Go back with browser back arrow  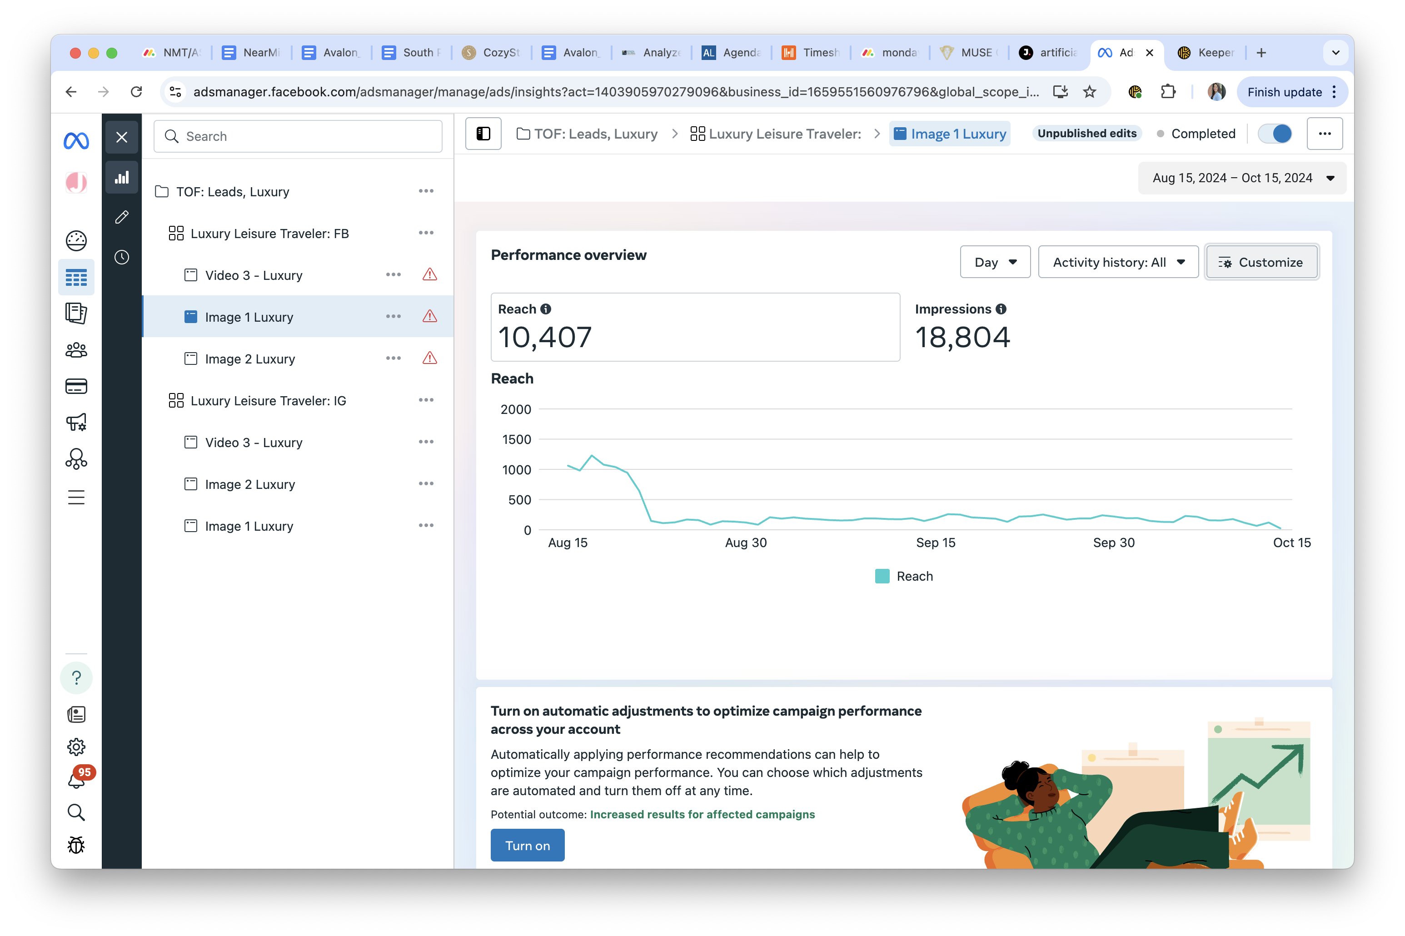click(x=71, y=92)
